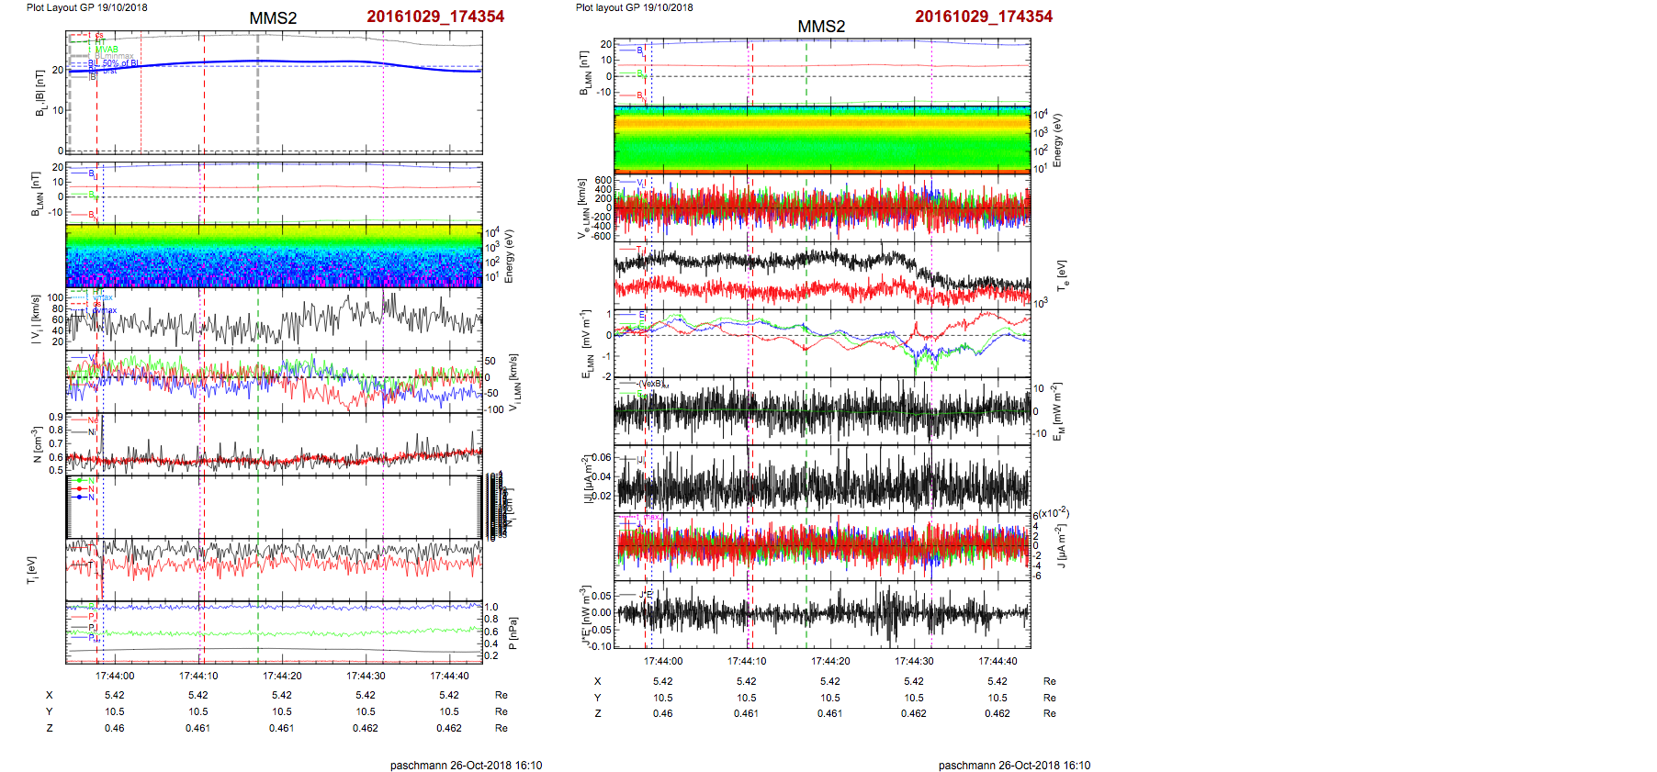
Task: Click the J*E' panel at the right plot's bottom
Action: pos(822,615)
